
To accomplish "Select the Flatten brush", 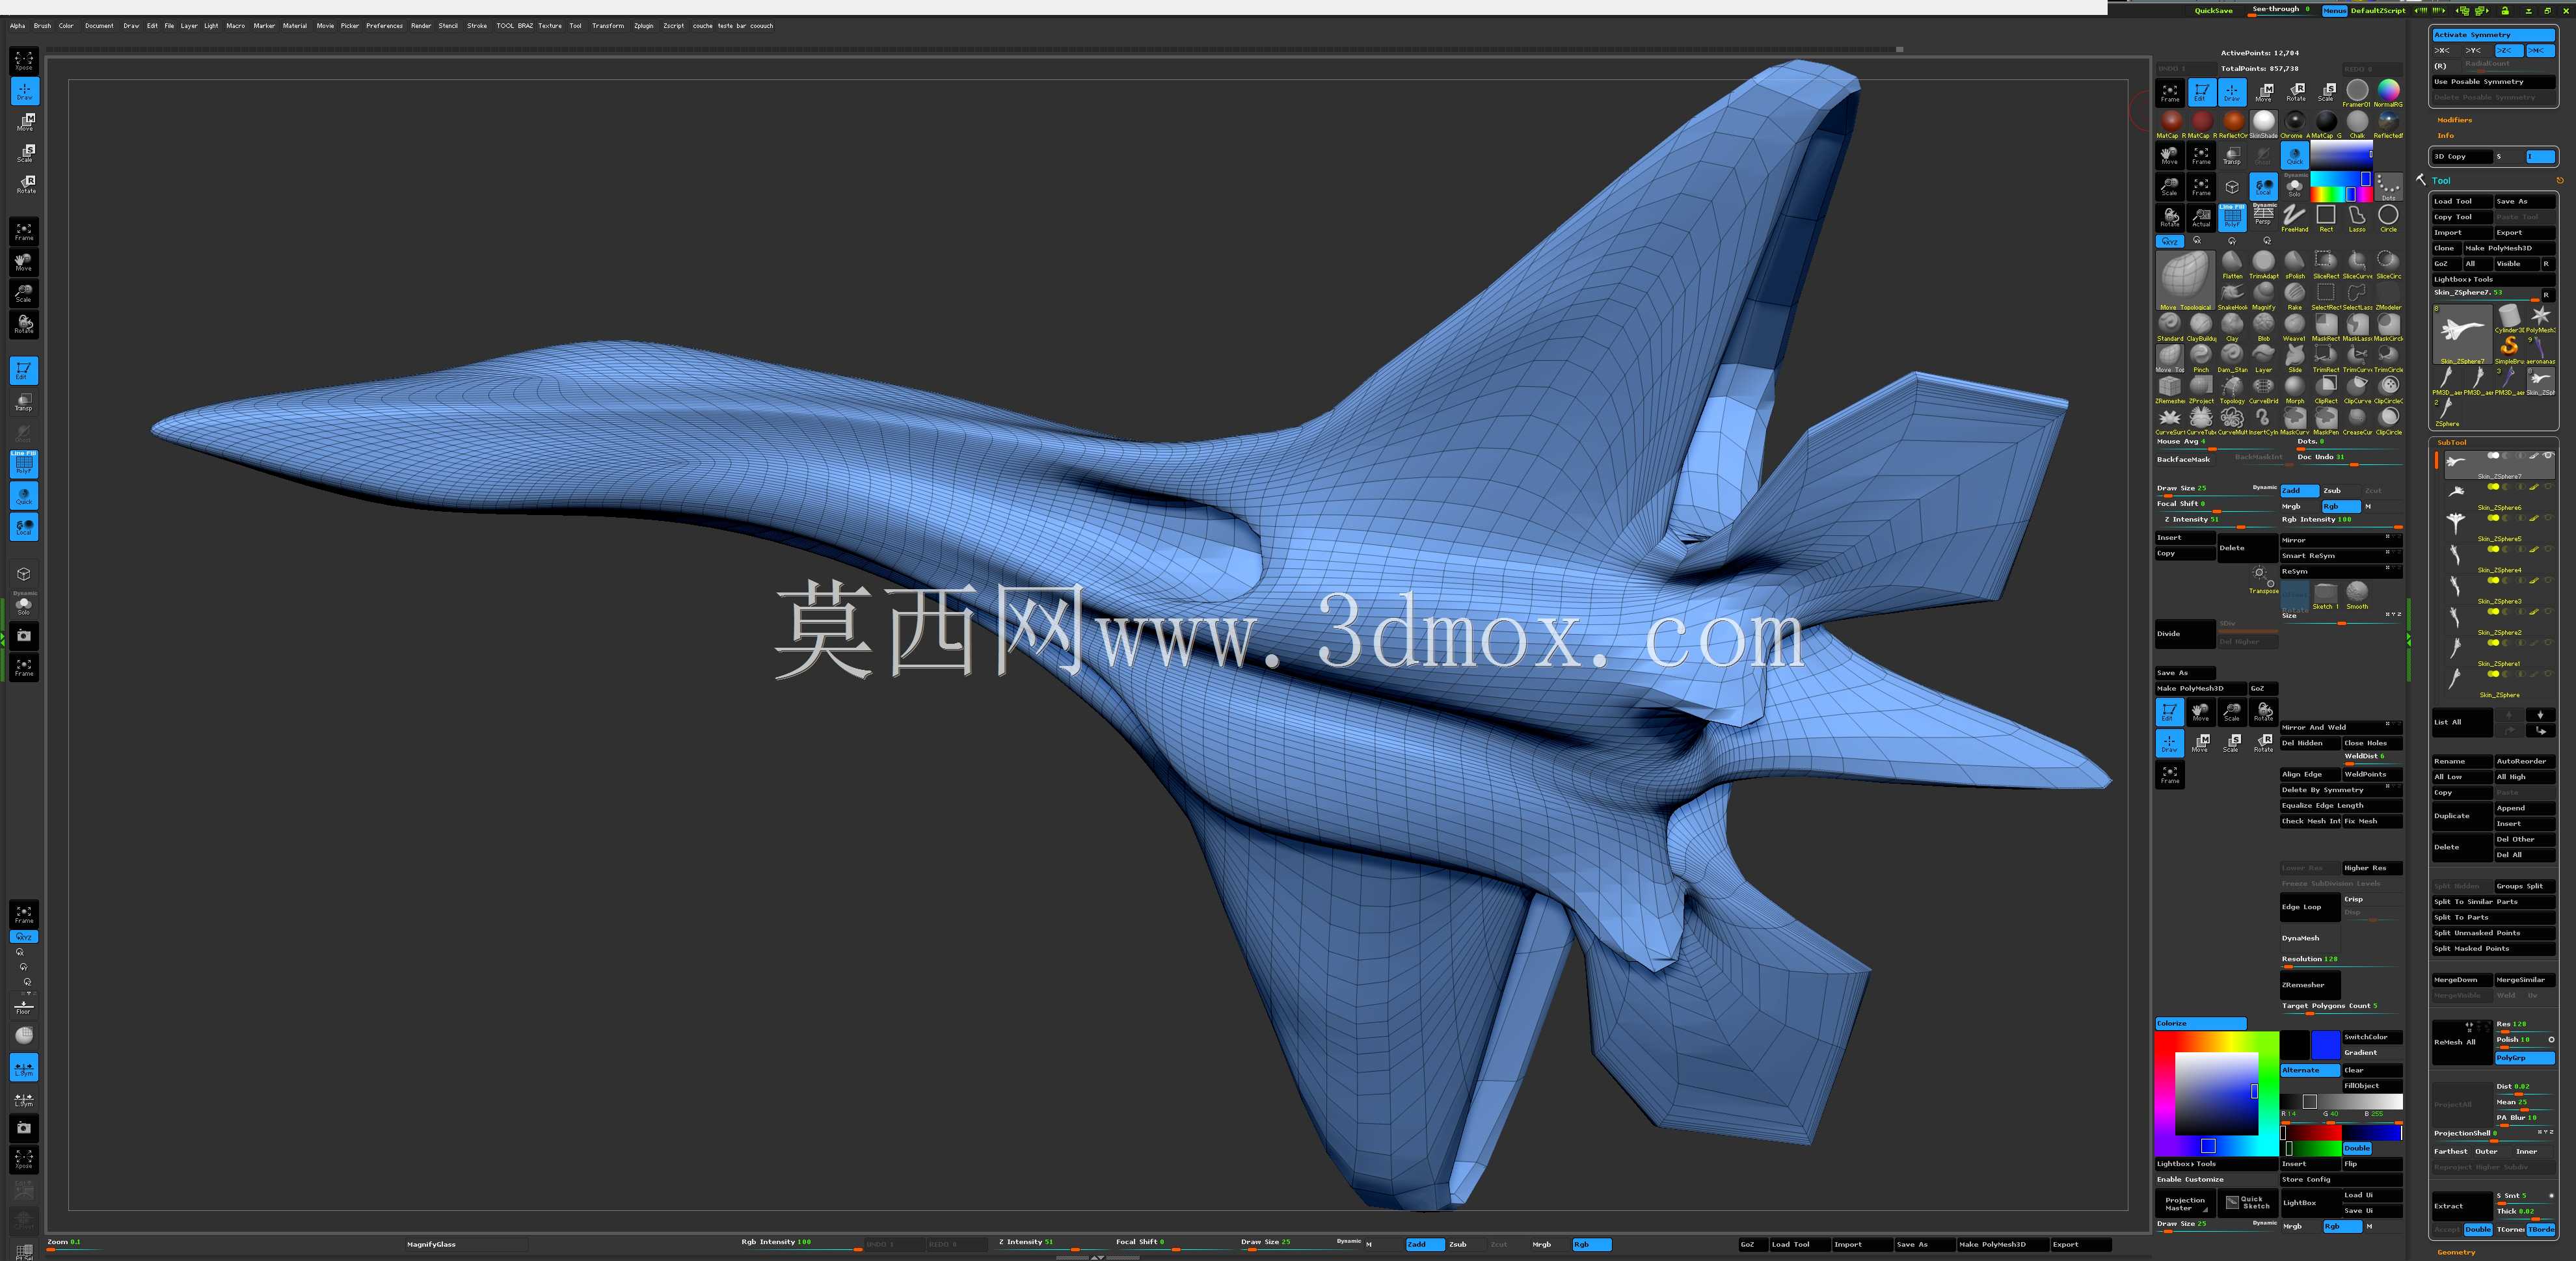I will pyautogui.click(x=2232, y=264).
